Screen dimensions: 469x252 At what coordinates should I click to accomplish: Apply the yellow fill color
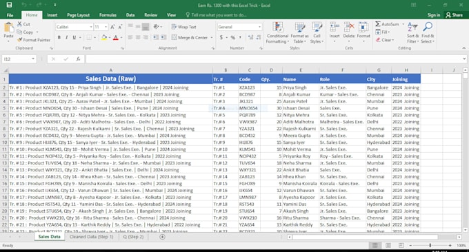pyautogui.click(x=103, y=37)
